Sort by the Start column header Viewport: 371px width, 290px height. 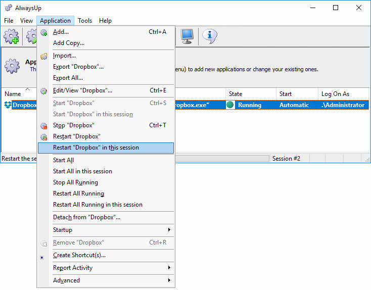coord(297,94)
